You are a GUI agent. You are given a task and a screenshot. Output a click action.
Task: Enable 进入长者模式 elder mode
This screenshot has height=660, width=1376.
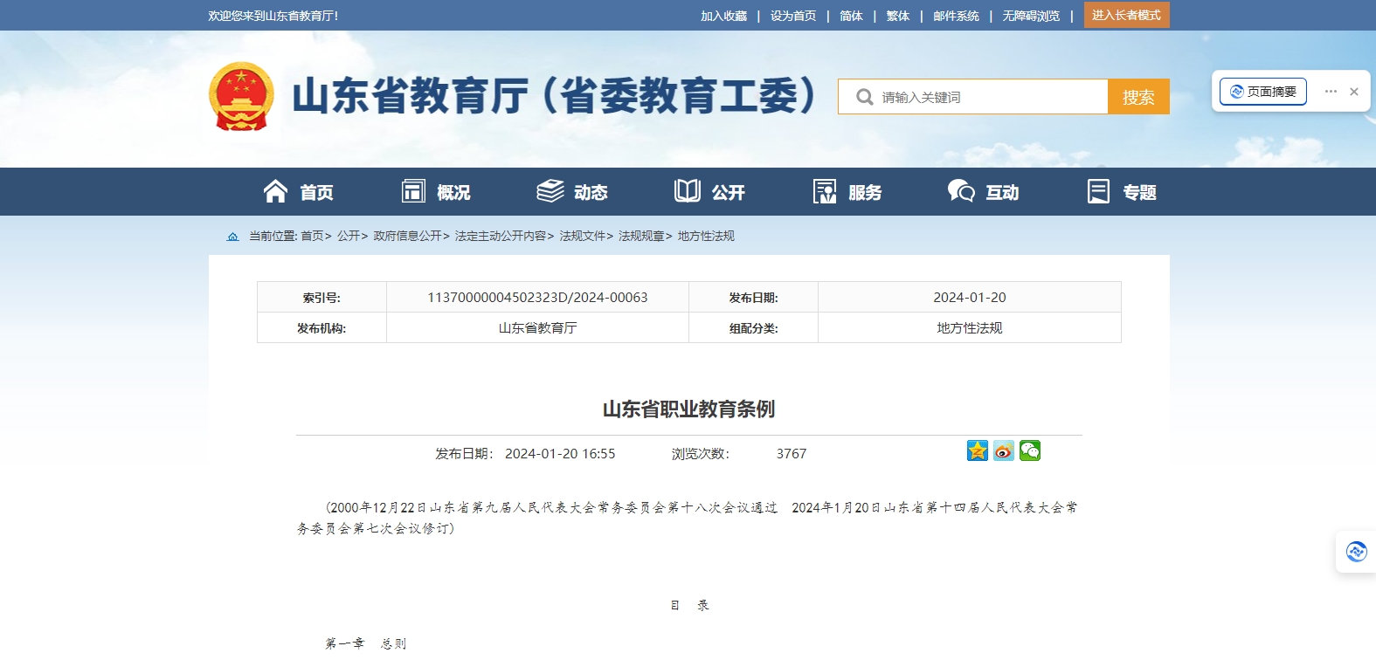[x=1126, y=15]
